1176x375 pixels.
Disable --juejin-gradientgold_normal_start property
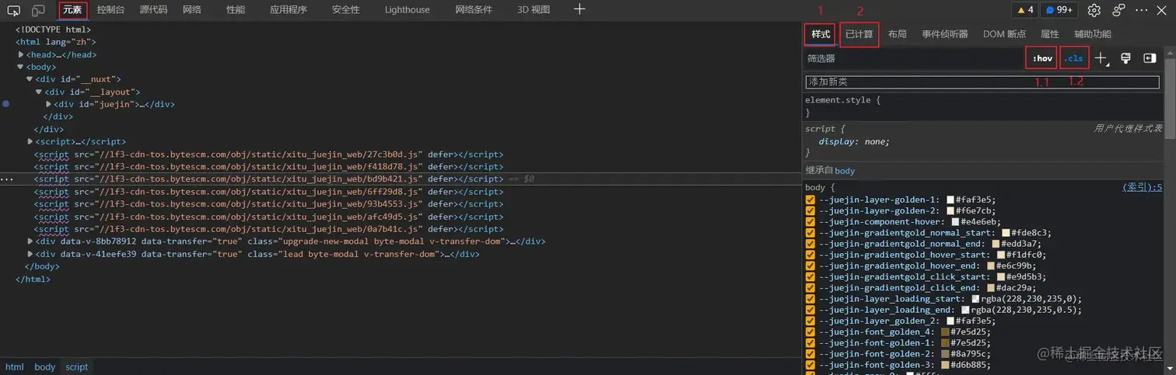click(810, 232)
